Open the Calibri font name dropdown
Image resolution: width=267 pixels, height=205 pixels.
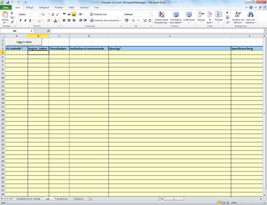tap(40, 15)
